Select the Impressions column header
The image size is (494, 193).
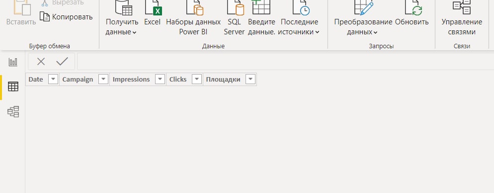(131, 80)
